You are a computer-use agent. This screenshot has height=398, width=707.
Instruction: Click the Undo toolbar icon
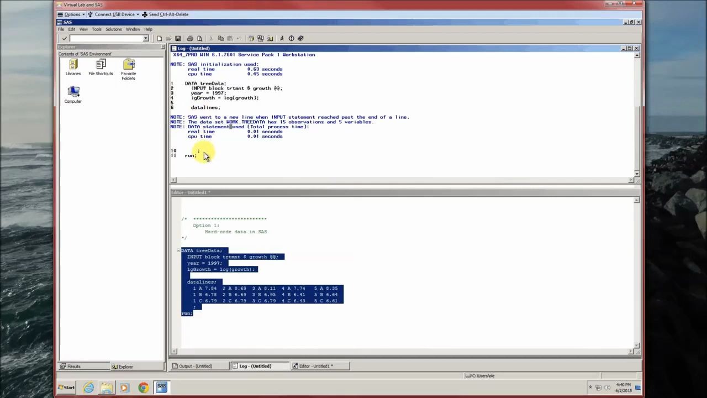point(239,38)
